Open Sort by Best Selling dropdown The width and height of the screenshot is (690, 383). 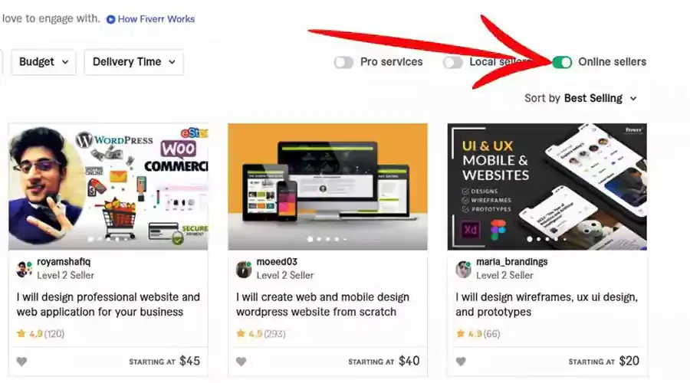click(581, 98)
